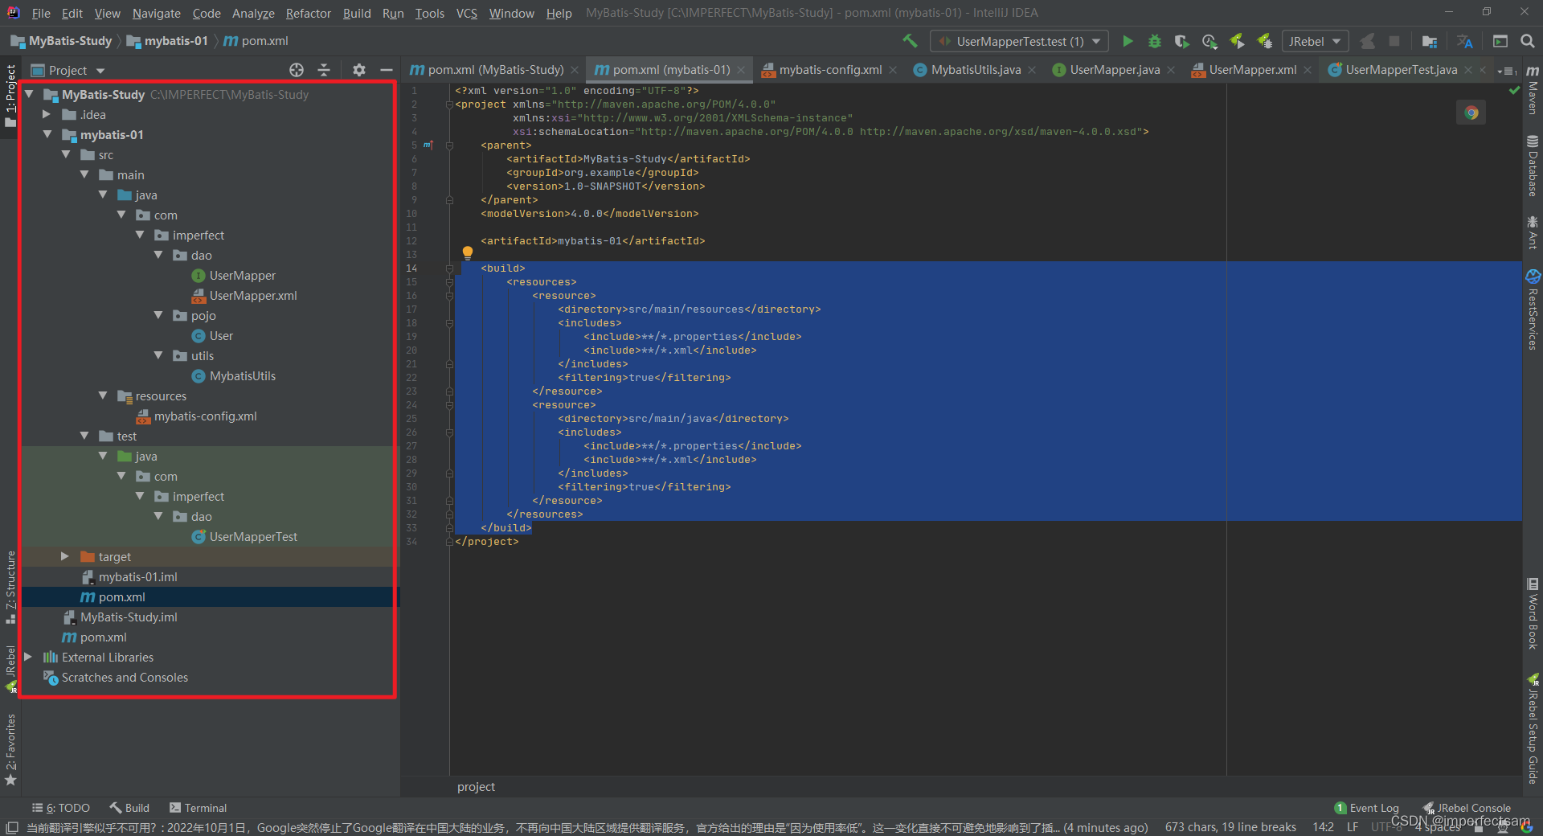Open the run configuration dropdown UserMapperTest.test
Viewport: 1543px width, 836px height.
click(1019, 41)
